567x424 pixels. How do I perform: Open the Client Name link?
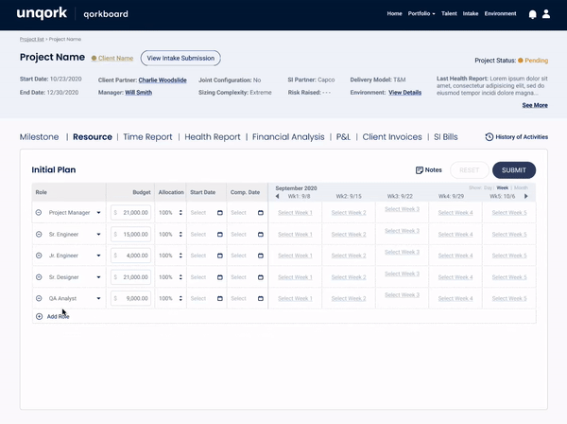115,59
